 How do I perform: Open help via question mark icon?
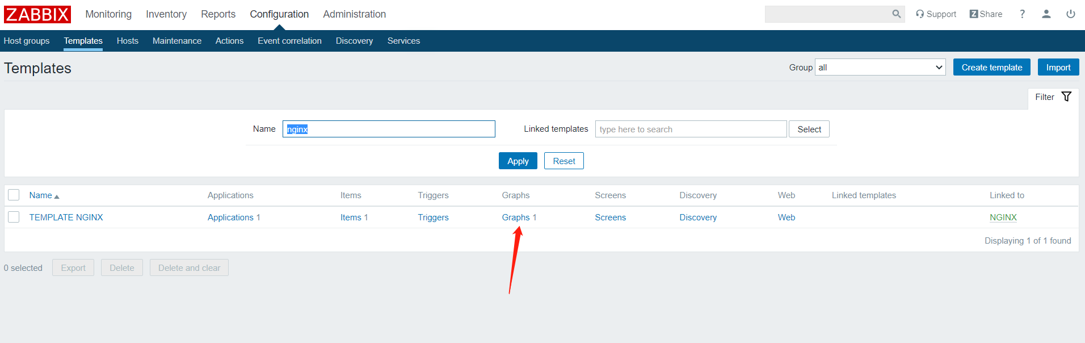[1022, 14]
